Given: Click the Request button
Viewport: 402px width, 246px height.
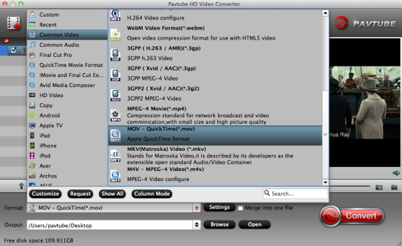Looking at the screenshot, I should [80, 194].
